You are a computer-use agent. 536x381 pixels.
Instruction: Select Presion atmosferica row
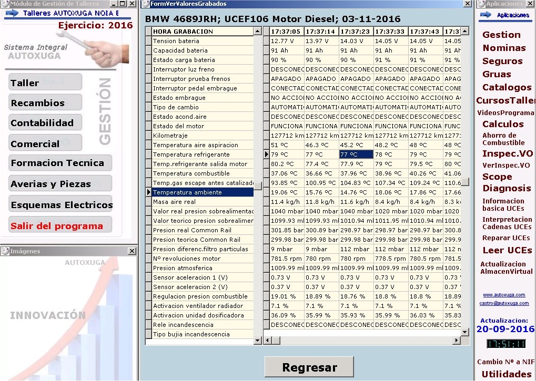(x=203, y=268)
